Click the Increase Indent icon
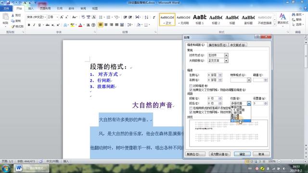Image resolution: width=308 pixels, height=173 pixels. 130,17
